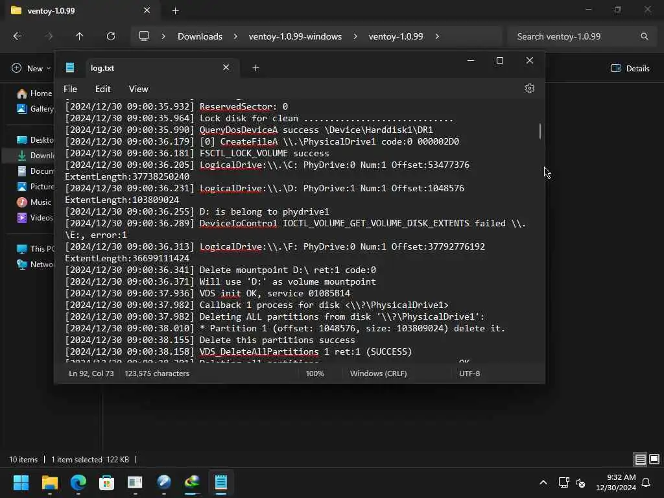Minimize the Notepad window
Viewport: 664px width, 498px height.
point(471,60)
